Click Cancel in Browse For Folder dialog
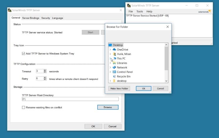The image size is (219, 138). 160,88
